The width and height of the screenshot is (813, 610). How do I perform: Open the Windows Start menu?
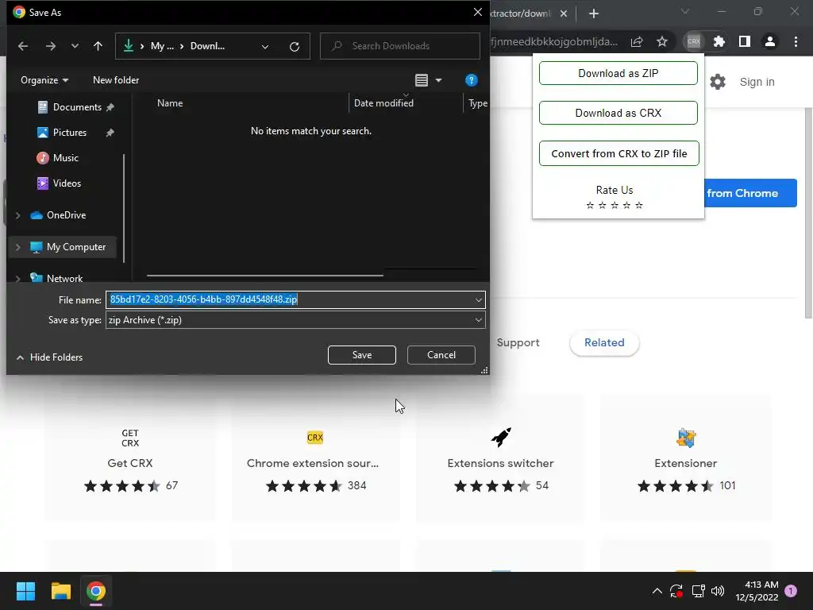point(25,591)
